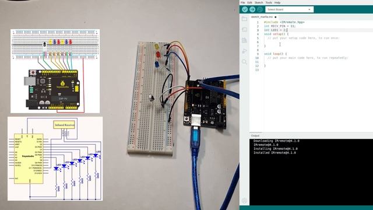Click the #include <IRremote.hpp> code line
The image size is (373, 210).
[284, 22]
